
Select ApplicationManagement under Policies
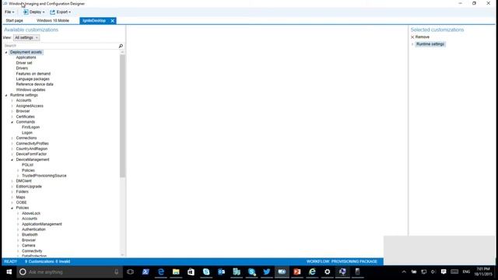[42, 225]
